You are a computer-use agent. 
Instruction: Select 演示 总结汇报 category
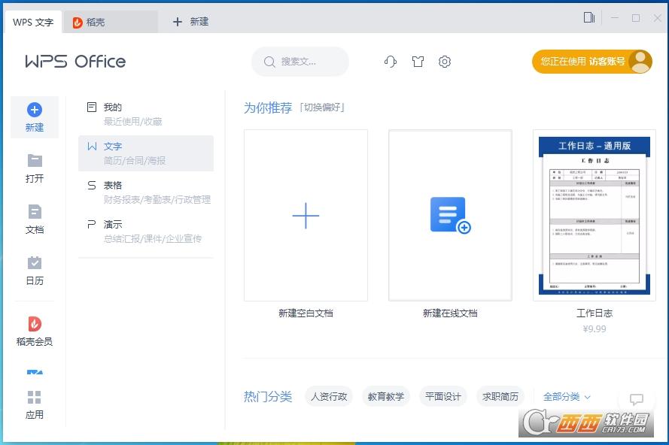point(146,232)
